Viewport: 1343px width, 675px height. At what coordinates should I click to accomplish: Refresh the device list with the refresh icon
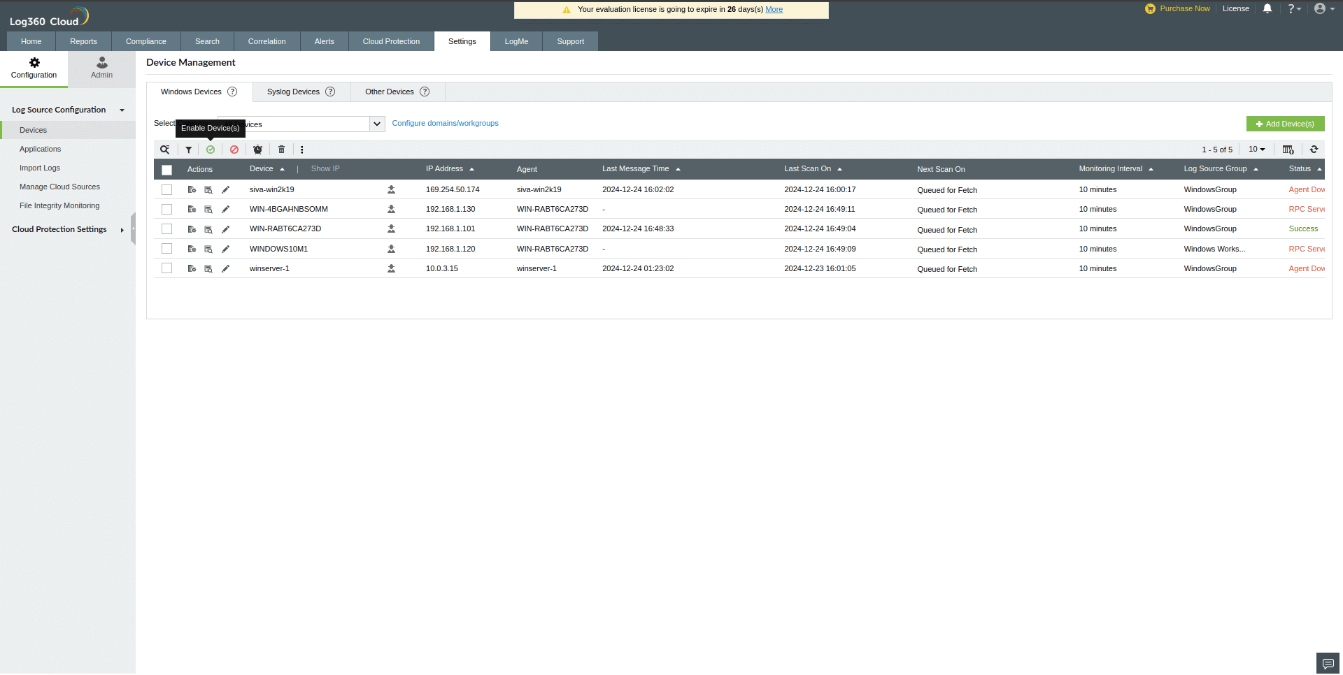(1314, 149)
